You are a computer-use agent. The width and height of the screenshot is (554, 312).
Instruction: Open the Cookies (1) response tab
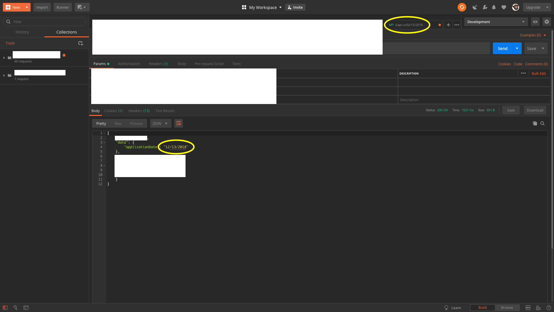pyautogui.click(x=113, y=111)
